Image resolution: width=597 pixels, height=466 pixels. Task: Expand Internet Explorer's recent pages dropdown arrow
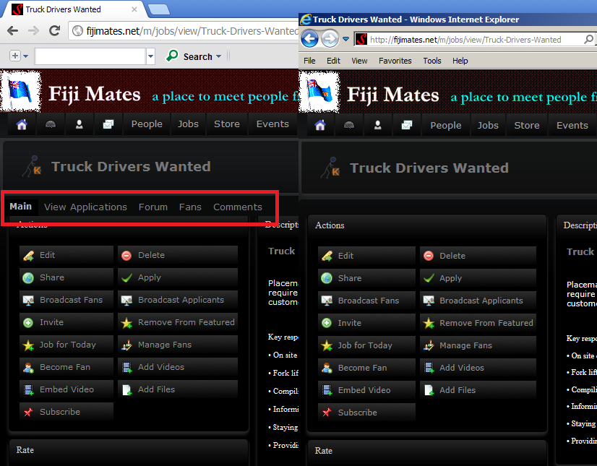click(346, 39)
